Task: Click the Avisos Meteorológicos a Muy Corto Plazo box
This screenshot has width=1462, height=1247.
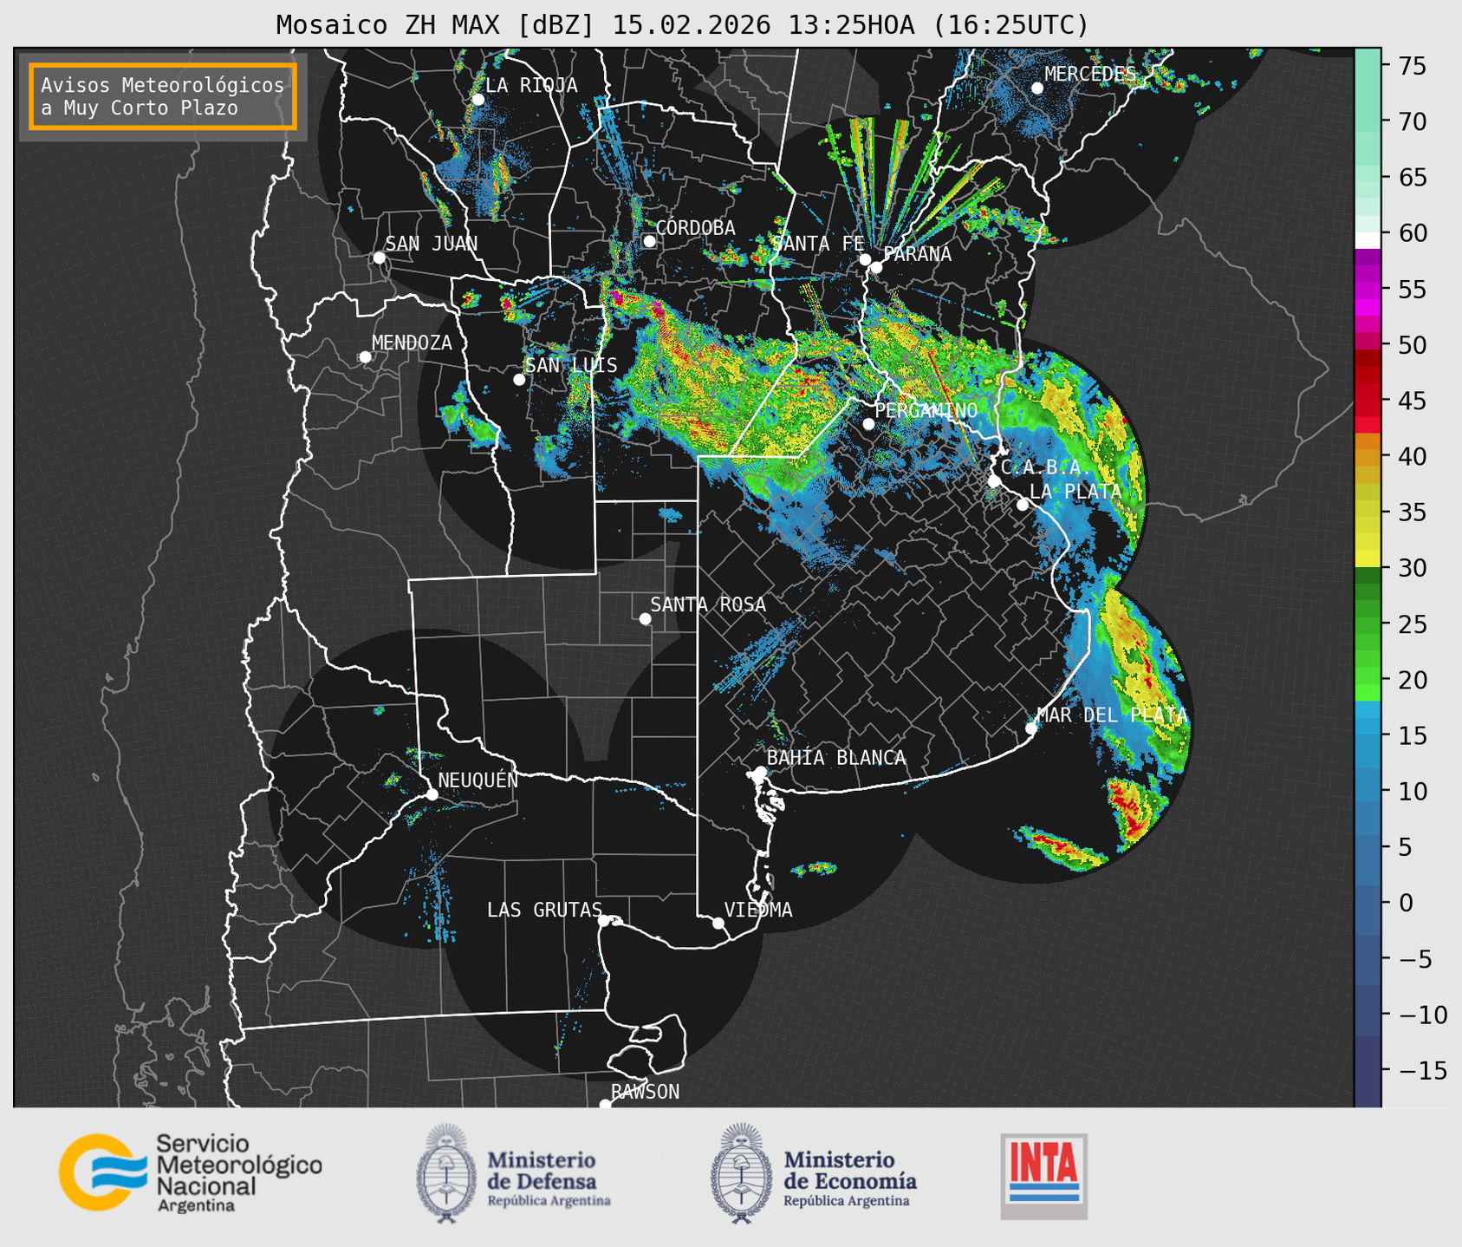Action: click(x=163, y=96)
